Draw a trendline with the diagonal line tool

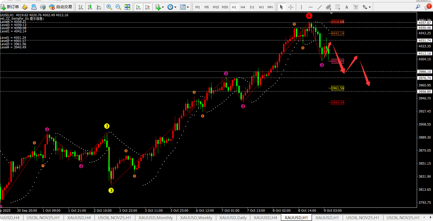[320, 7]
